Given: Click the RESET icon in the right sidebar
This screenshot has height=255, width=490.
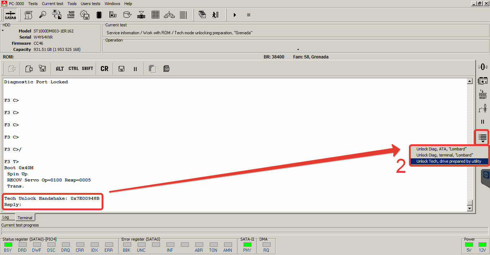Looking at the screenshot, I should 483,94.
